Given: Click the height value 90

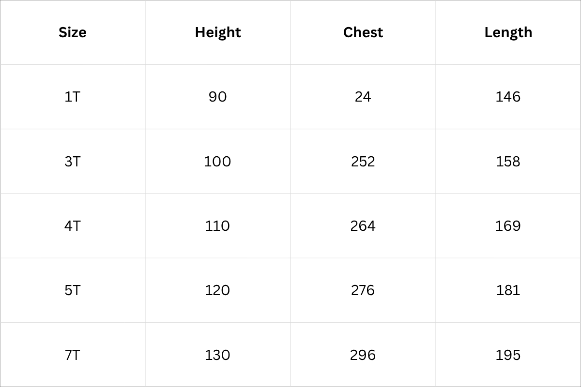Looking at the screenshot, I should coord(218,97).
